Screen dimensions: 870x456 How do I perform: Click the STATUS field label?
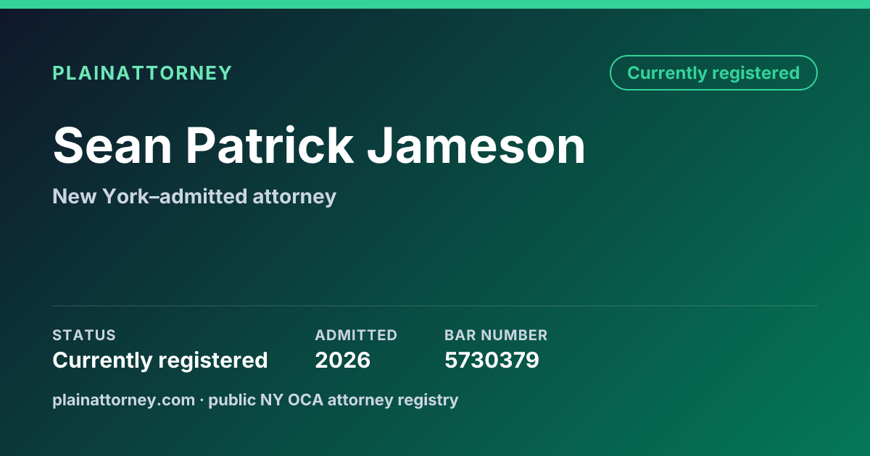coord(84,335)
